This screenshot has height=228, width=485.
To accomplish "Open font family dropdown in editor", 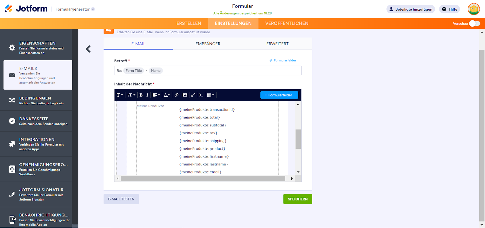I will (120, 95).
